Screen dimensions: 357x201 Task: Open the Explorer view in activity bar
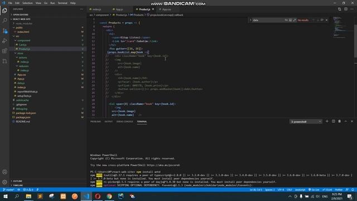pyautogui.click(x=4, y=11)
